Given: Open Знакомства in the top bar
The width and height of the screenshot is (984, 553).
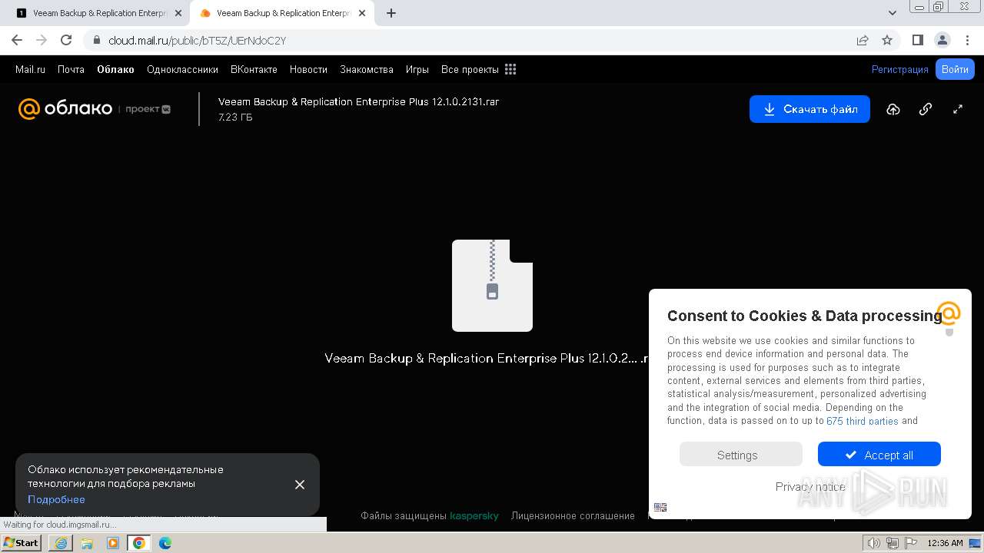Looking at the screenshot, I should point(367,69).
